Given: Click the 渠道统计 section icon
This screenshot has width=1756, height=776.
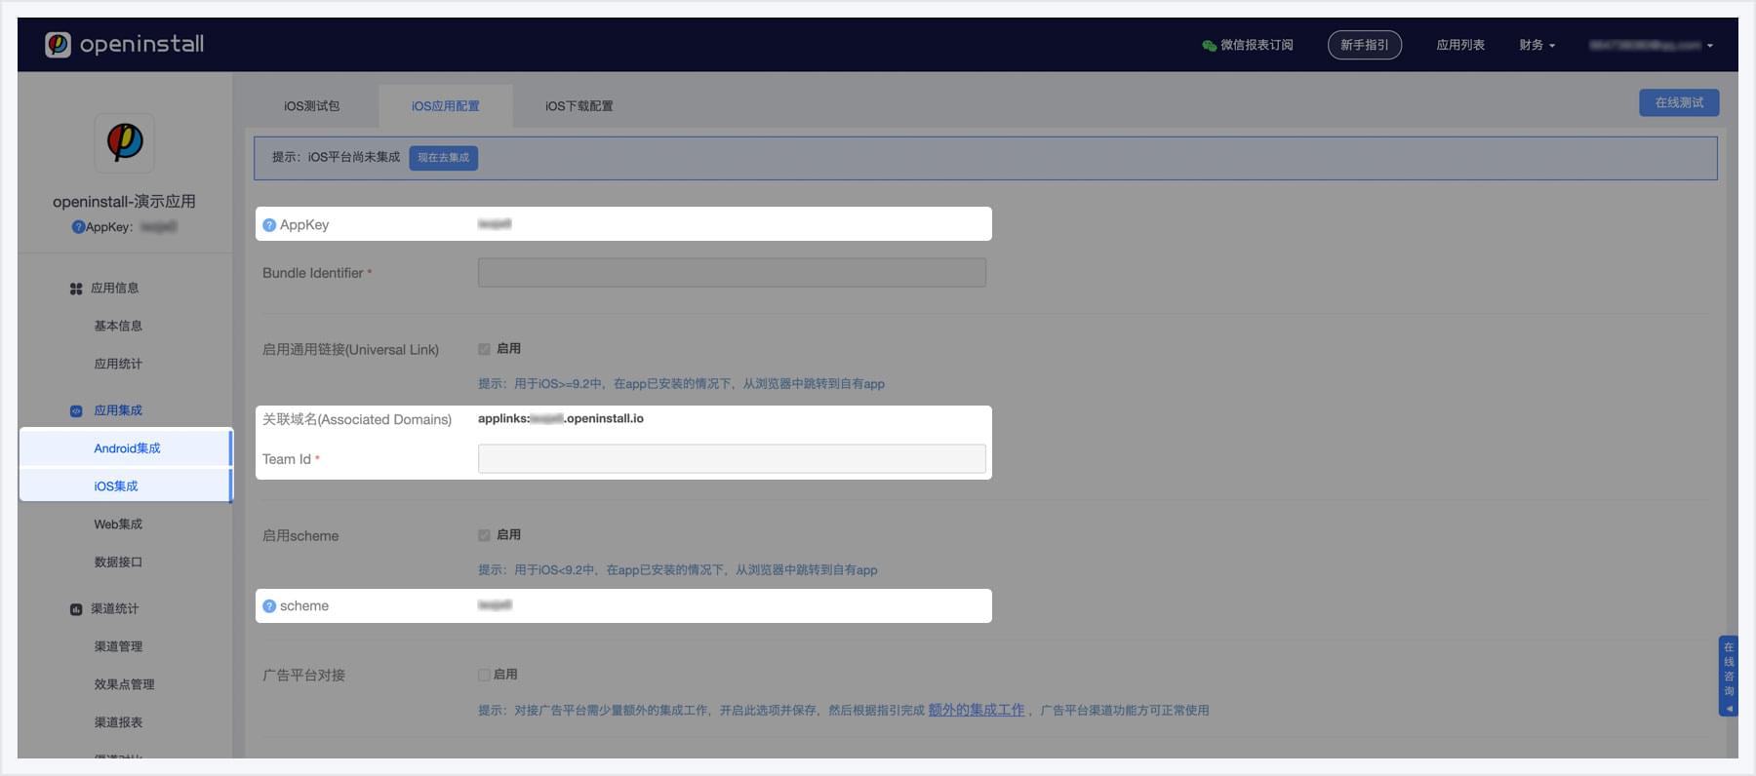Looking at the screenshot, I should [76, 609].
